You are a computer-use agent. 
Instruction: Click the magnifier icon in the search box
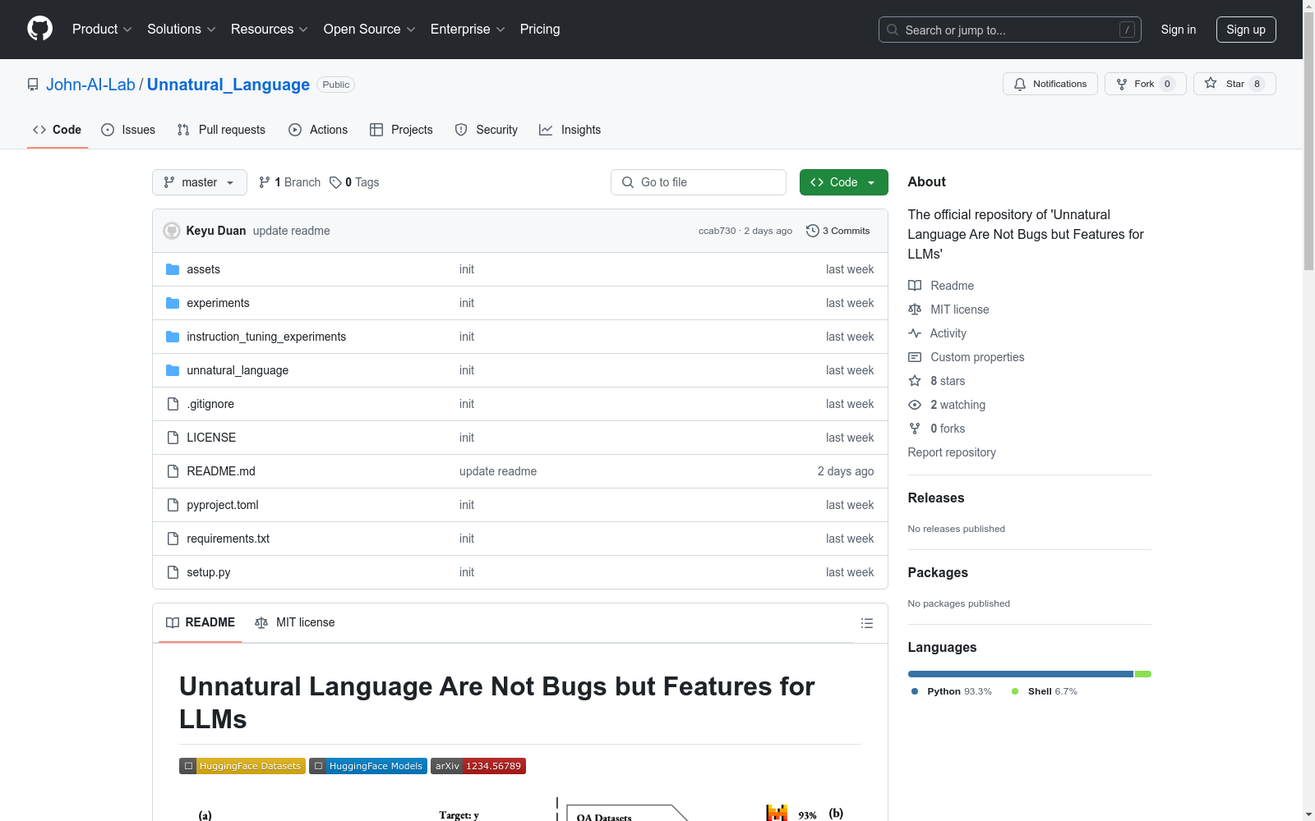[893, 30]
